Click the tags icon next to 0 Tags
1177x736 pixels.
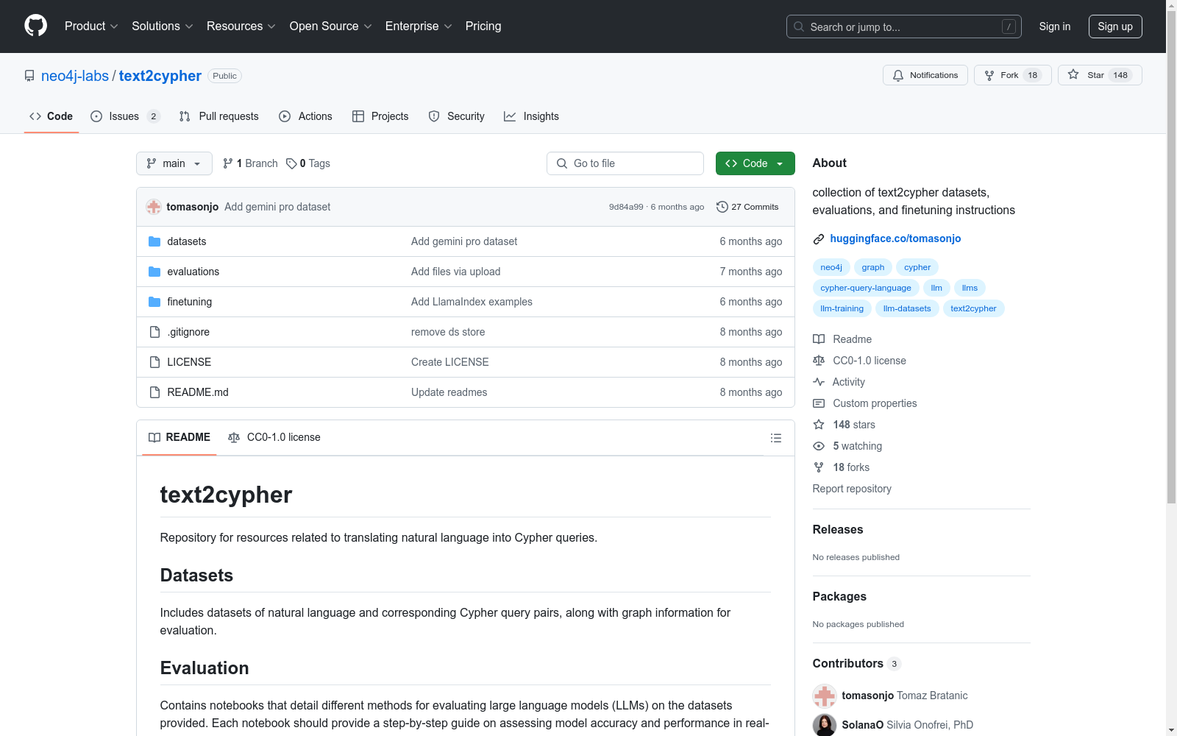291,163
